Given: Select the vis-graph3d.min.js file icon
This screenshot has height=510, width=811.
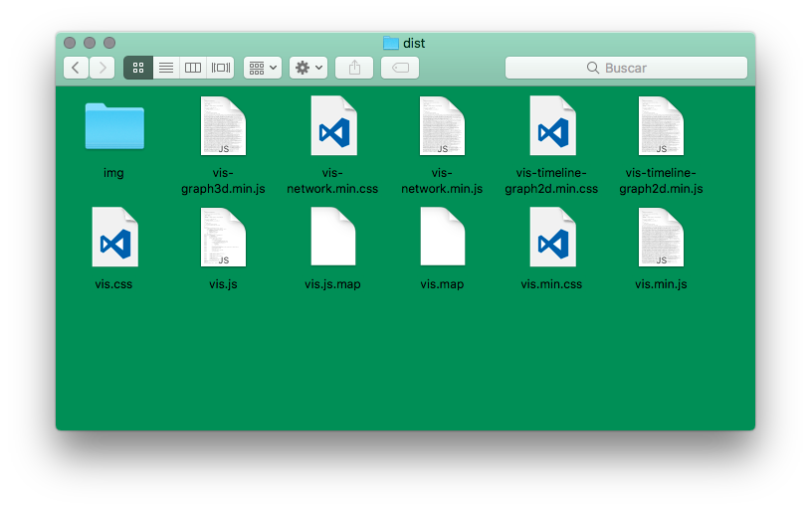Looking at the screenshot, I should point(223,126).
